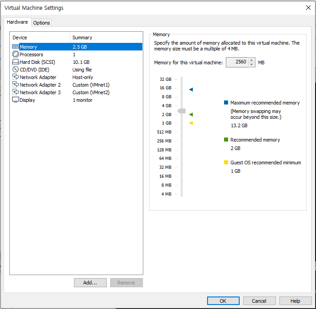This screenshot has height=309, width=316.
Task: Click the Remove button
Action: tap(126, 283)
